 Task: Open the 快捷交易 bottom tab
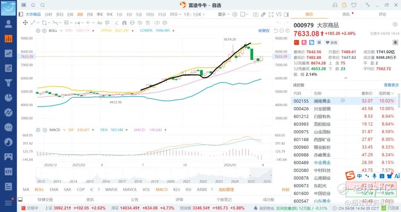[45, 199]
